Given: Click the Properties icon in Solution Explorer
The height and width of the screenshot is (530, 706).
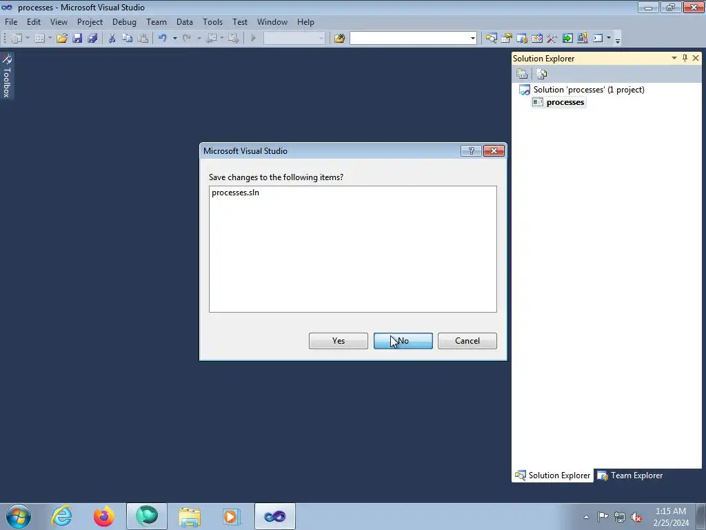Looking at the screenshot, I should [x=523, y=74].
